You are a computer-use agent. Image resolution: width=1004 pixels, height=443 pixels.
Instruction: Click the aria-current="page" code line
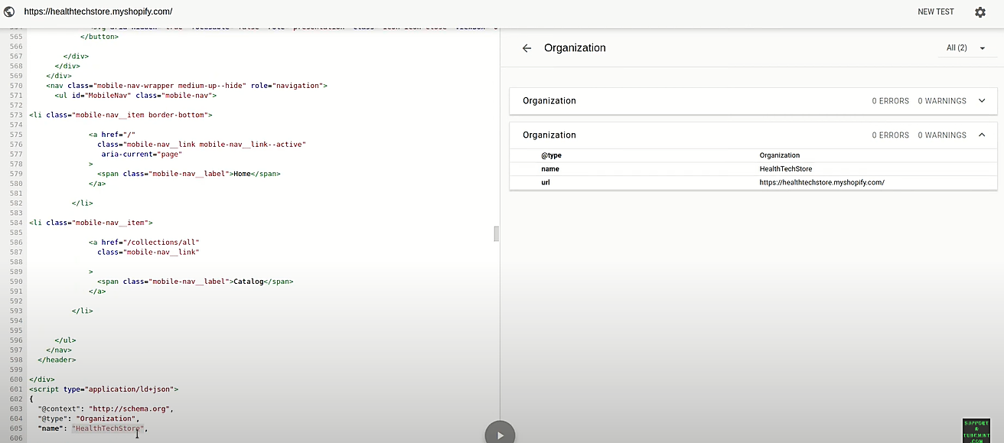[x=142, y=154]
